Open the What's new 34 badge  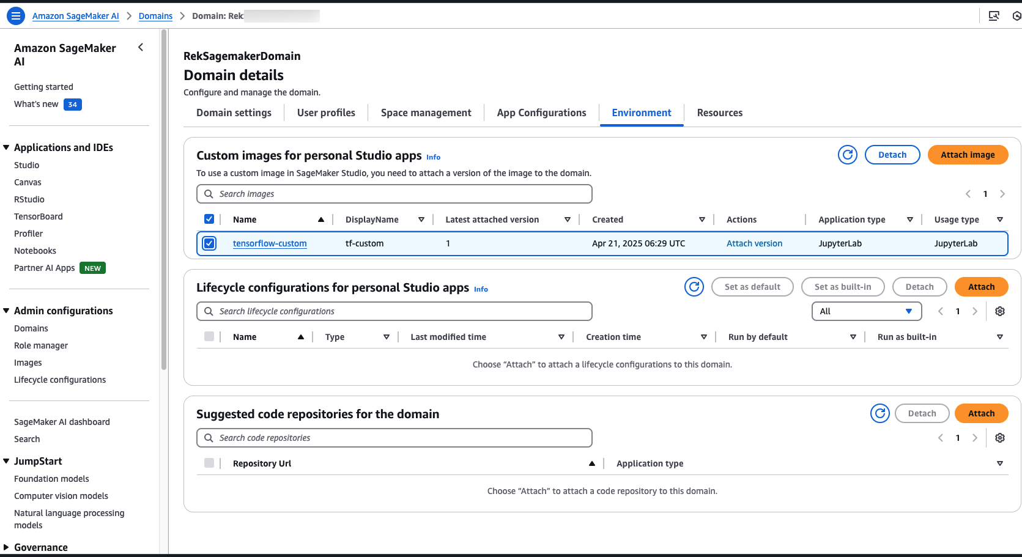tap(73, 105)
